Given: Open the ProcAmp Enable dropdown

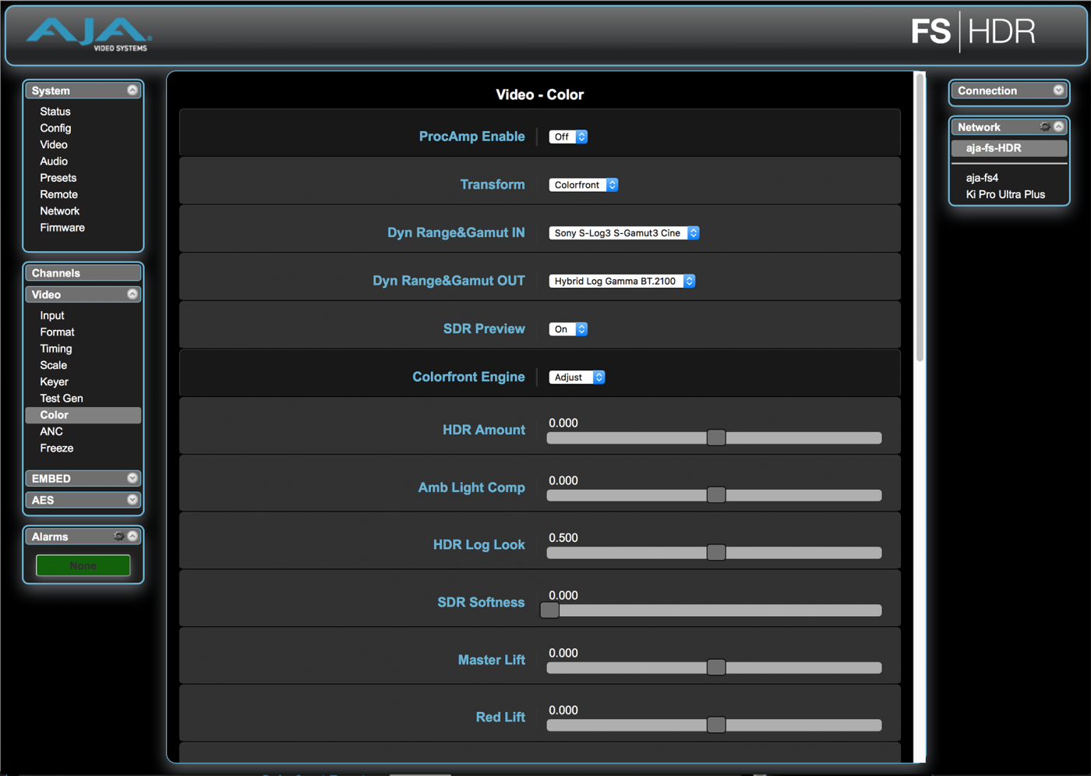Looking at the screenshot, I should tap(568, 136).
